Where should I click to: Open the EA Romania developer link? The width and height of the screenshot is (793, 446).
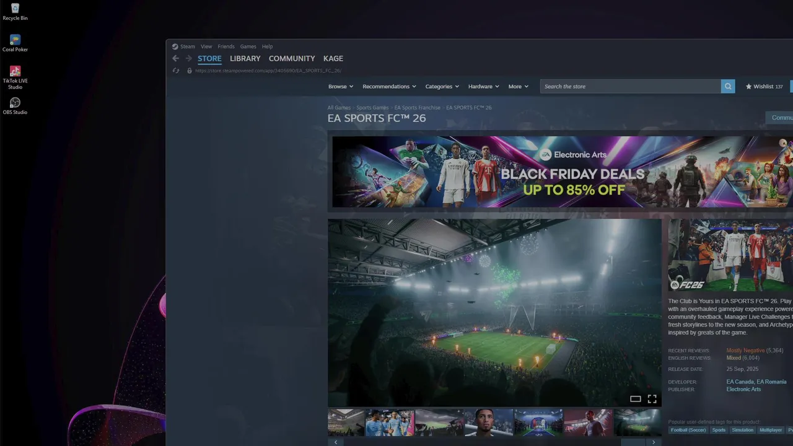pyautogui.click(x=771, y=382)
